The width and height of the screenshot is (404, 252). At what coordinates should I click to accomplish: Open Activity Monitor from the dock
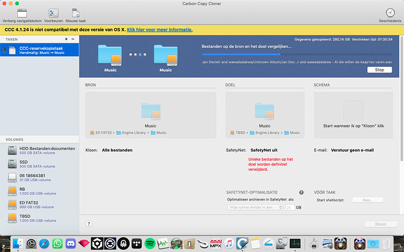[295, 243]
